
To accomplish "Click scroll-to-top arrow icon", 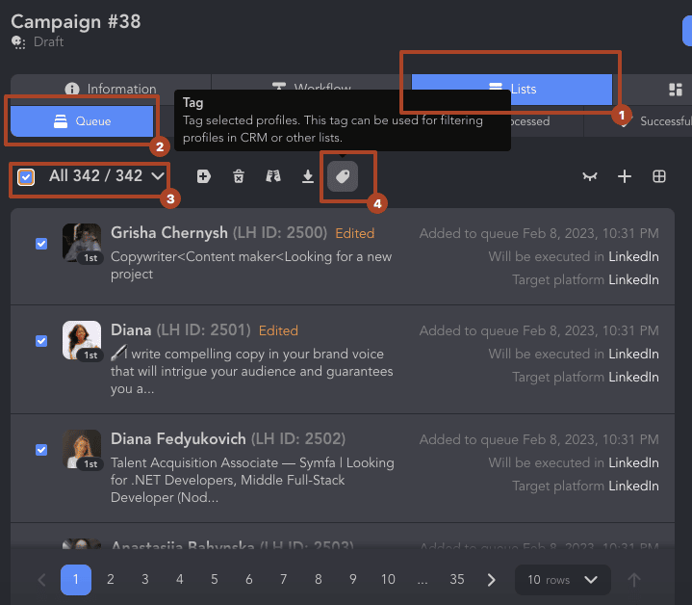I will tap(634, 580).
